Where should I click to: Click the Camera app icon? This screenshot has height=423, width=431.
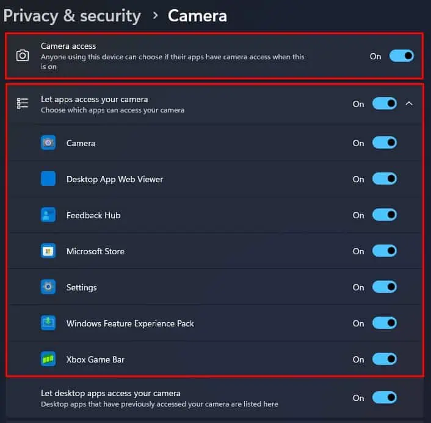click(48, 142)
